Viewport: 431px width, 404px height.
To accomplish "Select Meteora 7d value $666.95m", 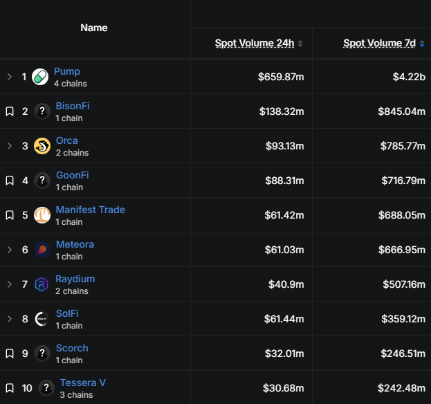I will coord(402,250).
